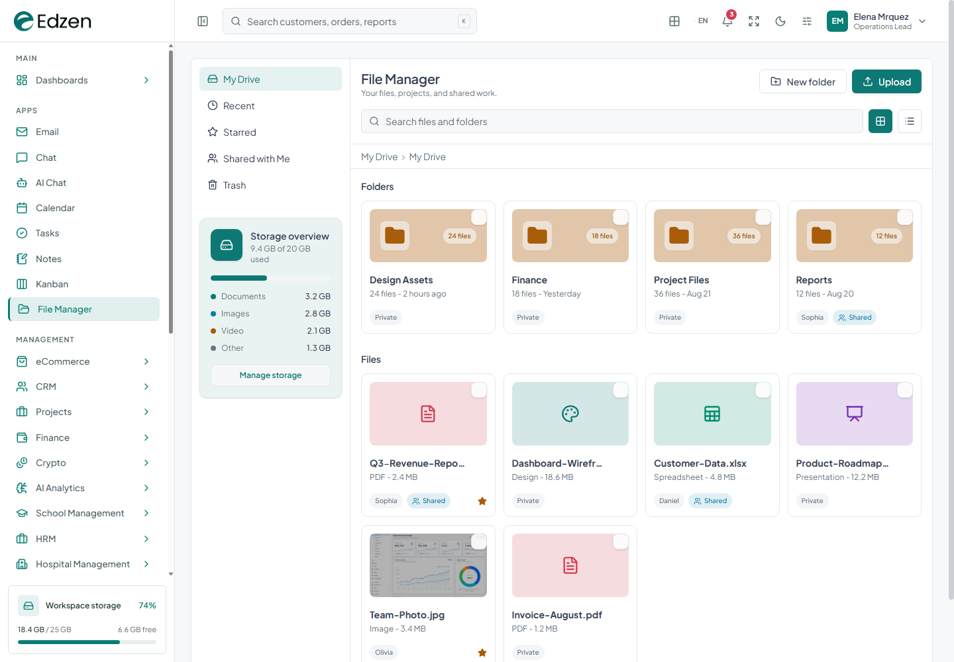Open Email from the sidebar
This screenshot has width=954, height=662.
click(83, 132)
